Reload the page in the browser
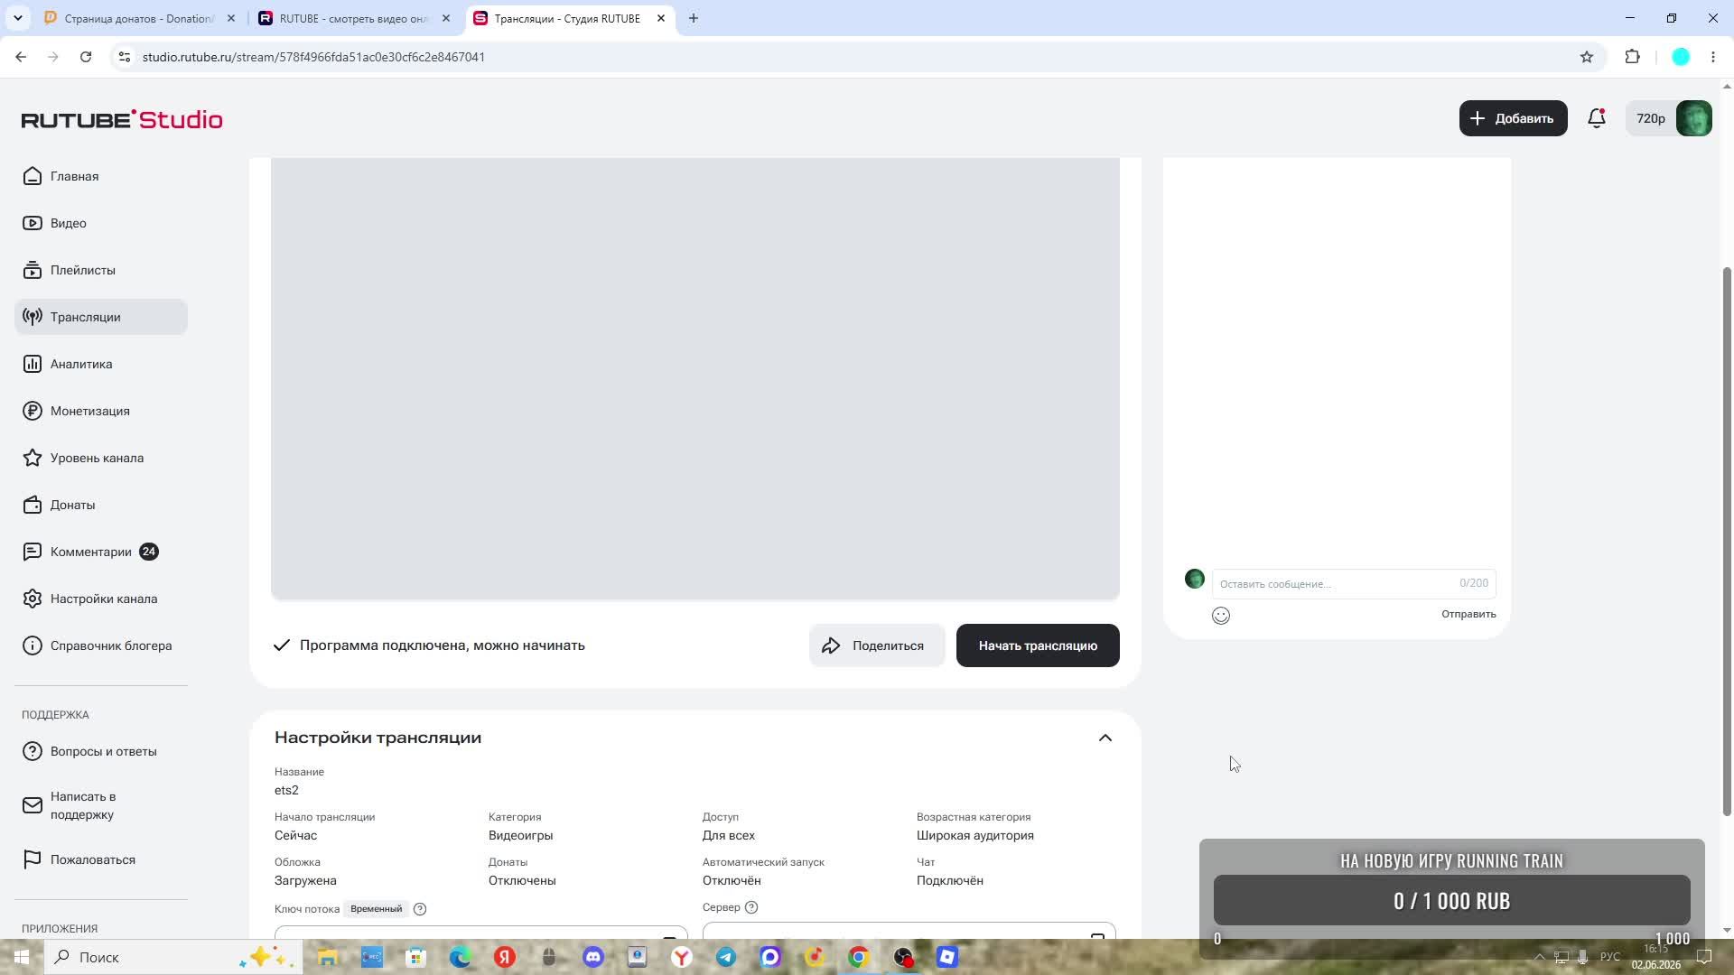 click(x=86, y=57)
